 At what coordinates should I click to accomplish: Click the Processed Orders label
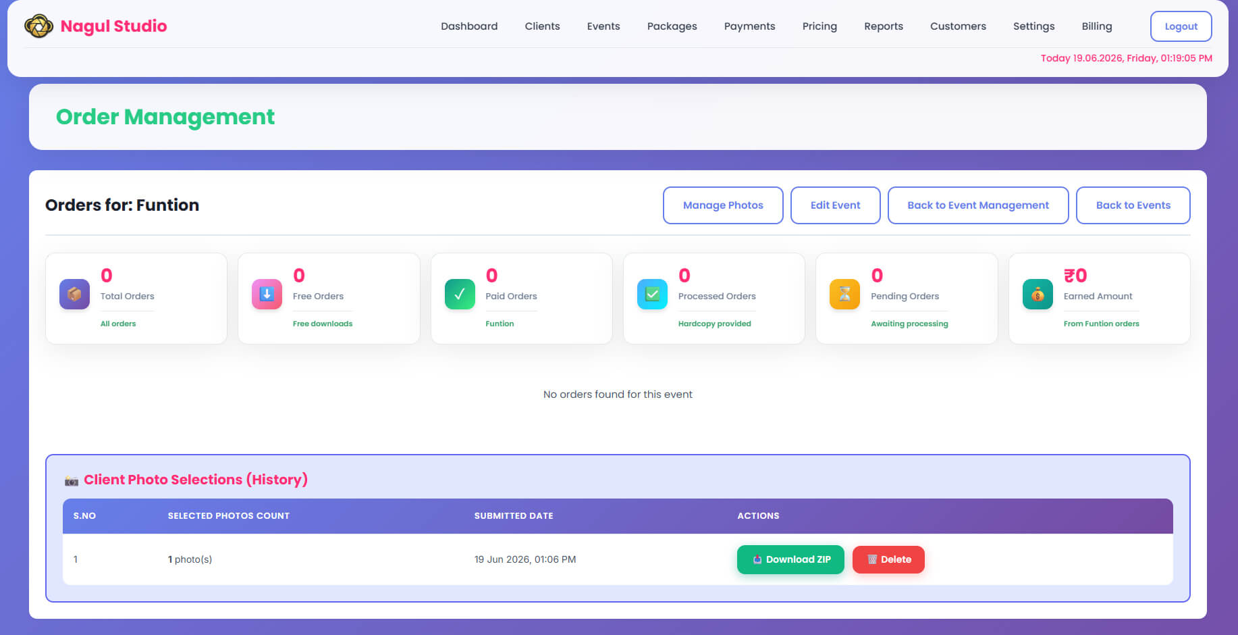[717, 296]
